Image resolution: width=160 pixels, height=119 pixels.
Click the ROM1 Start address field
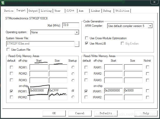click(x=39, y=67)
